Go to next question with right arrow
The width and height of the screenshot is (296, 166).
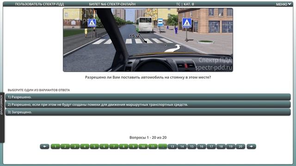[x=251, y=147]
